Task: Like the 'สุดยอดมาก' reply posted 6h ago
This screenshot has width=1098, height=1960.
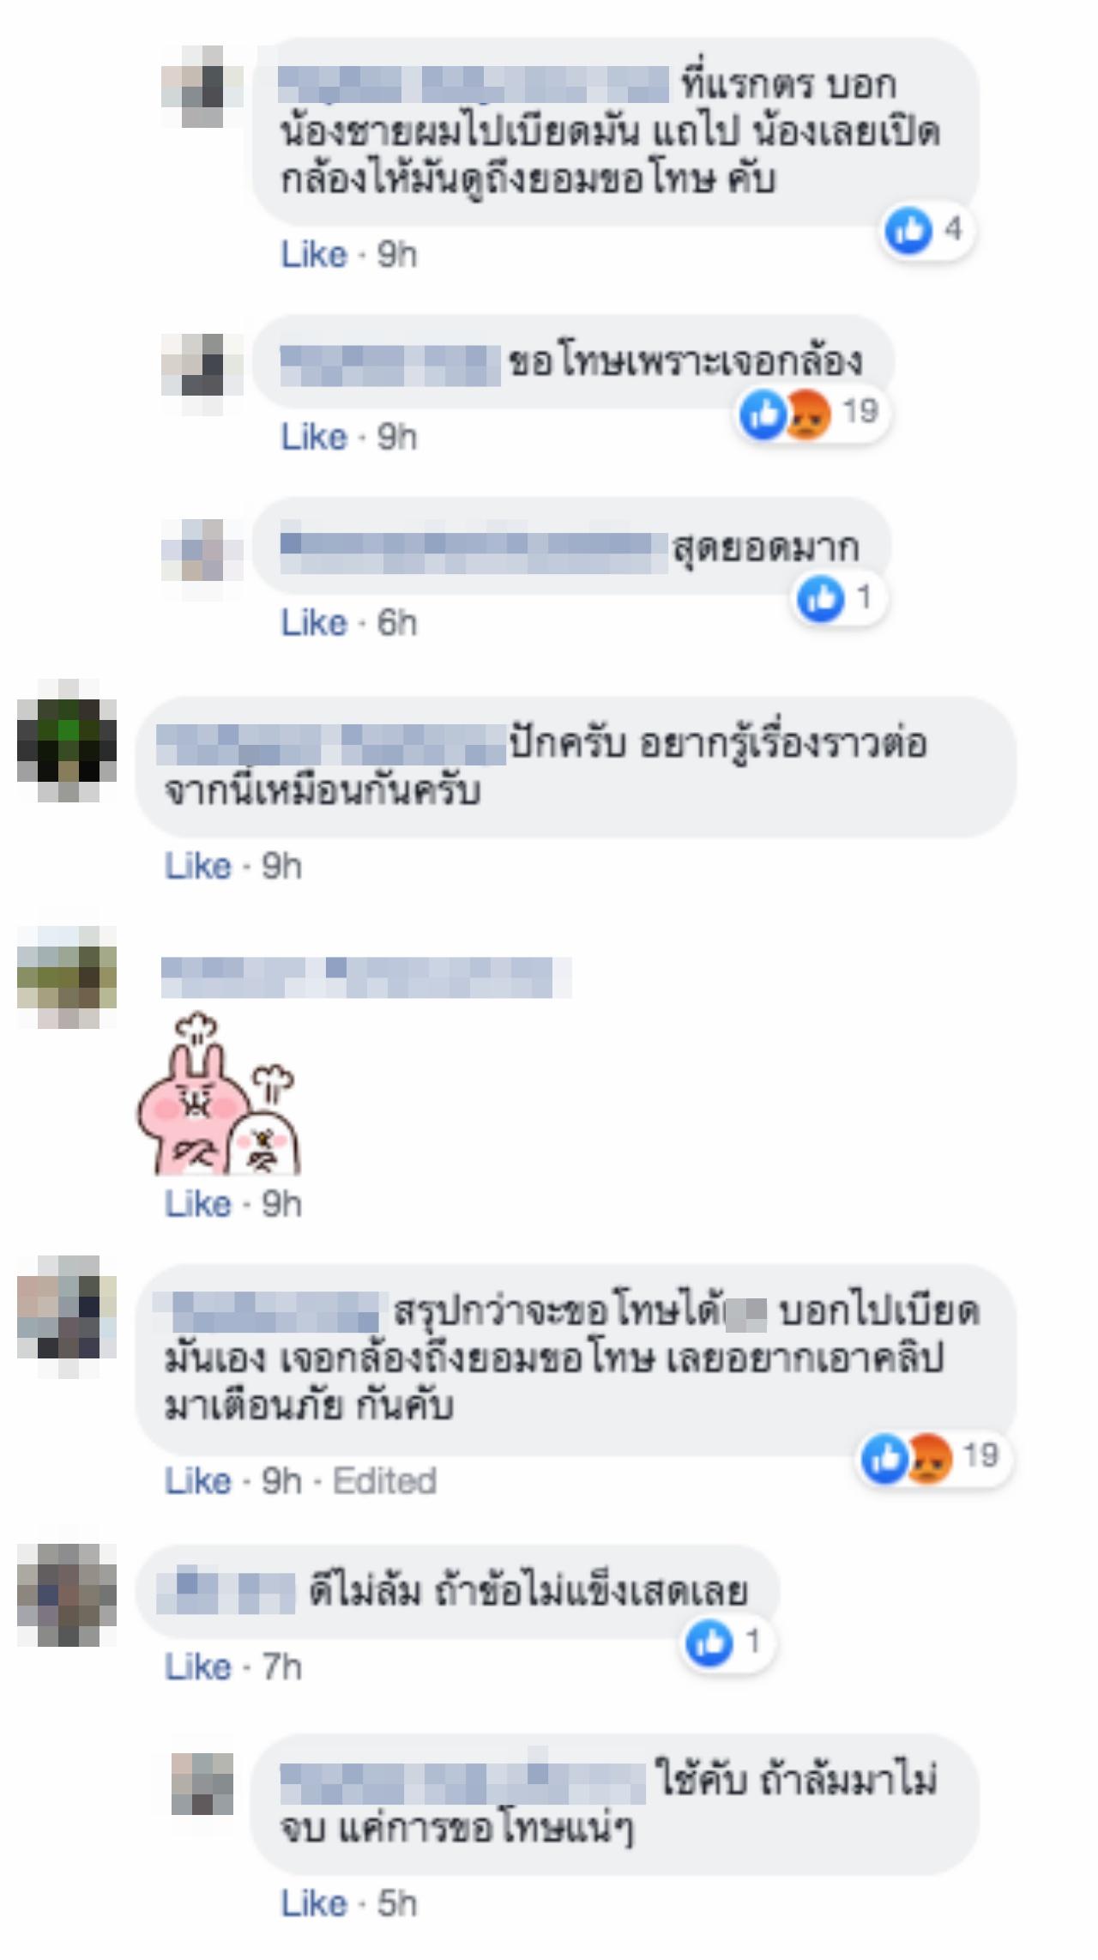Action: tap(314, 623)
